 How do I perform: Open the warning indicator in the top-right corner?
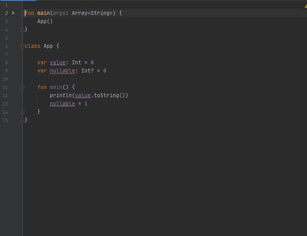coord(306,6)
